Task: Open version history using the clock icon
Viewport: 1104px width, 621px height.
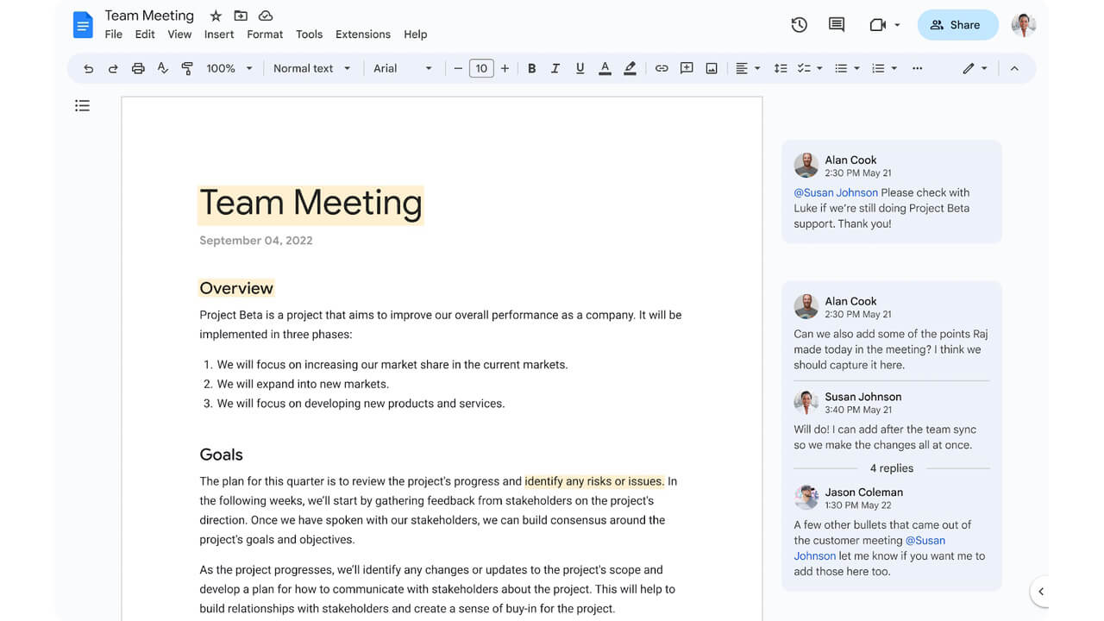Action: point(799,25)
